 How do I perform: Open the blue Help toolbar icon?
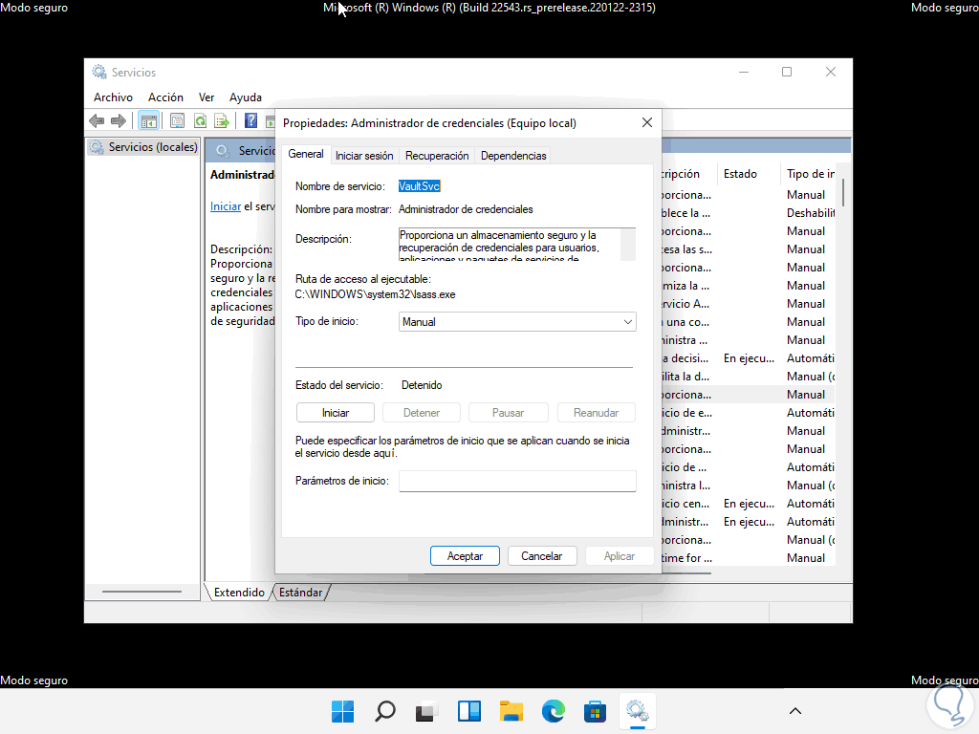point(251,120)
